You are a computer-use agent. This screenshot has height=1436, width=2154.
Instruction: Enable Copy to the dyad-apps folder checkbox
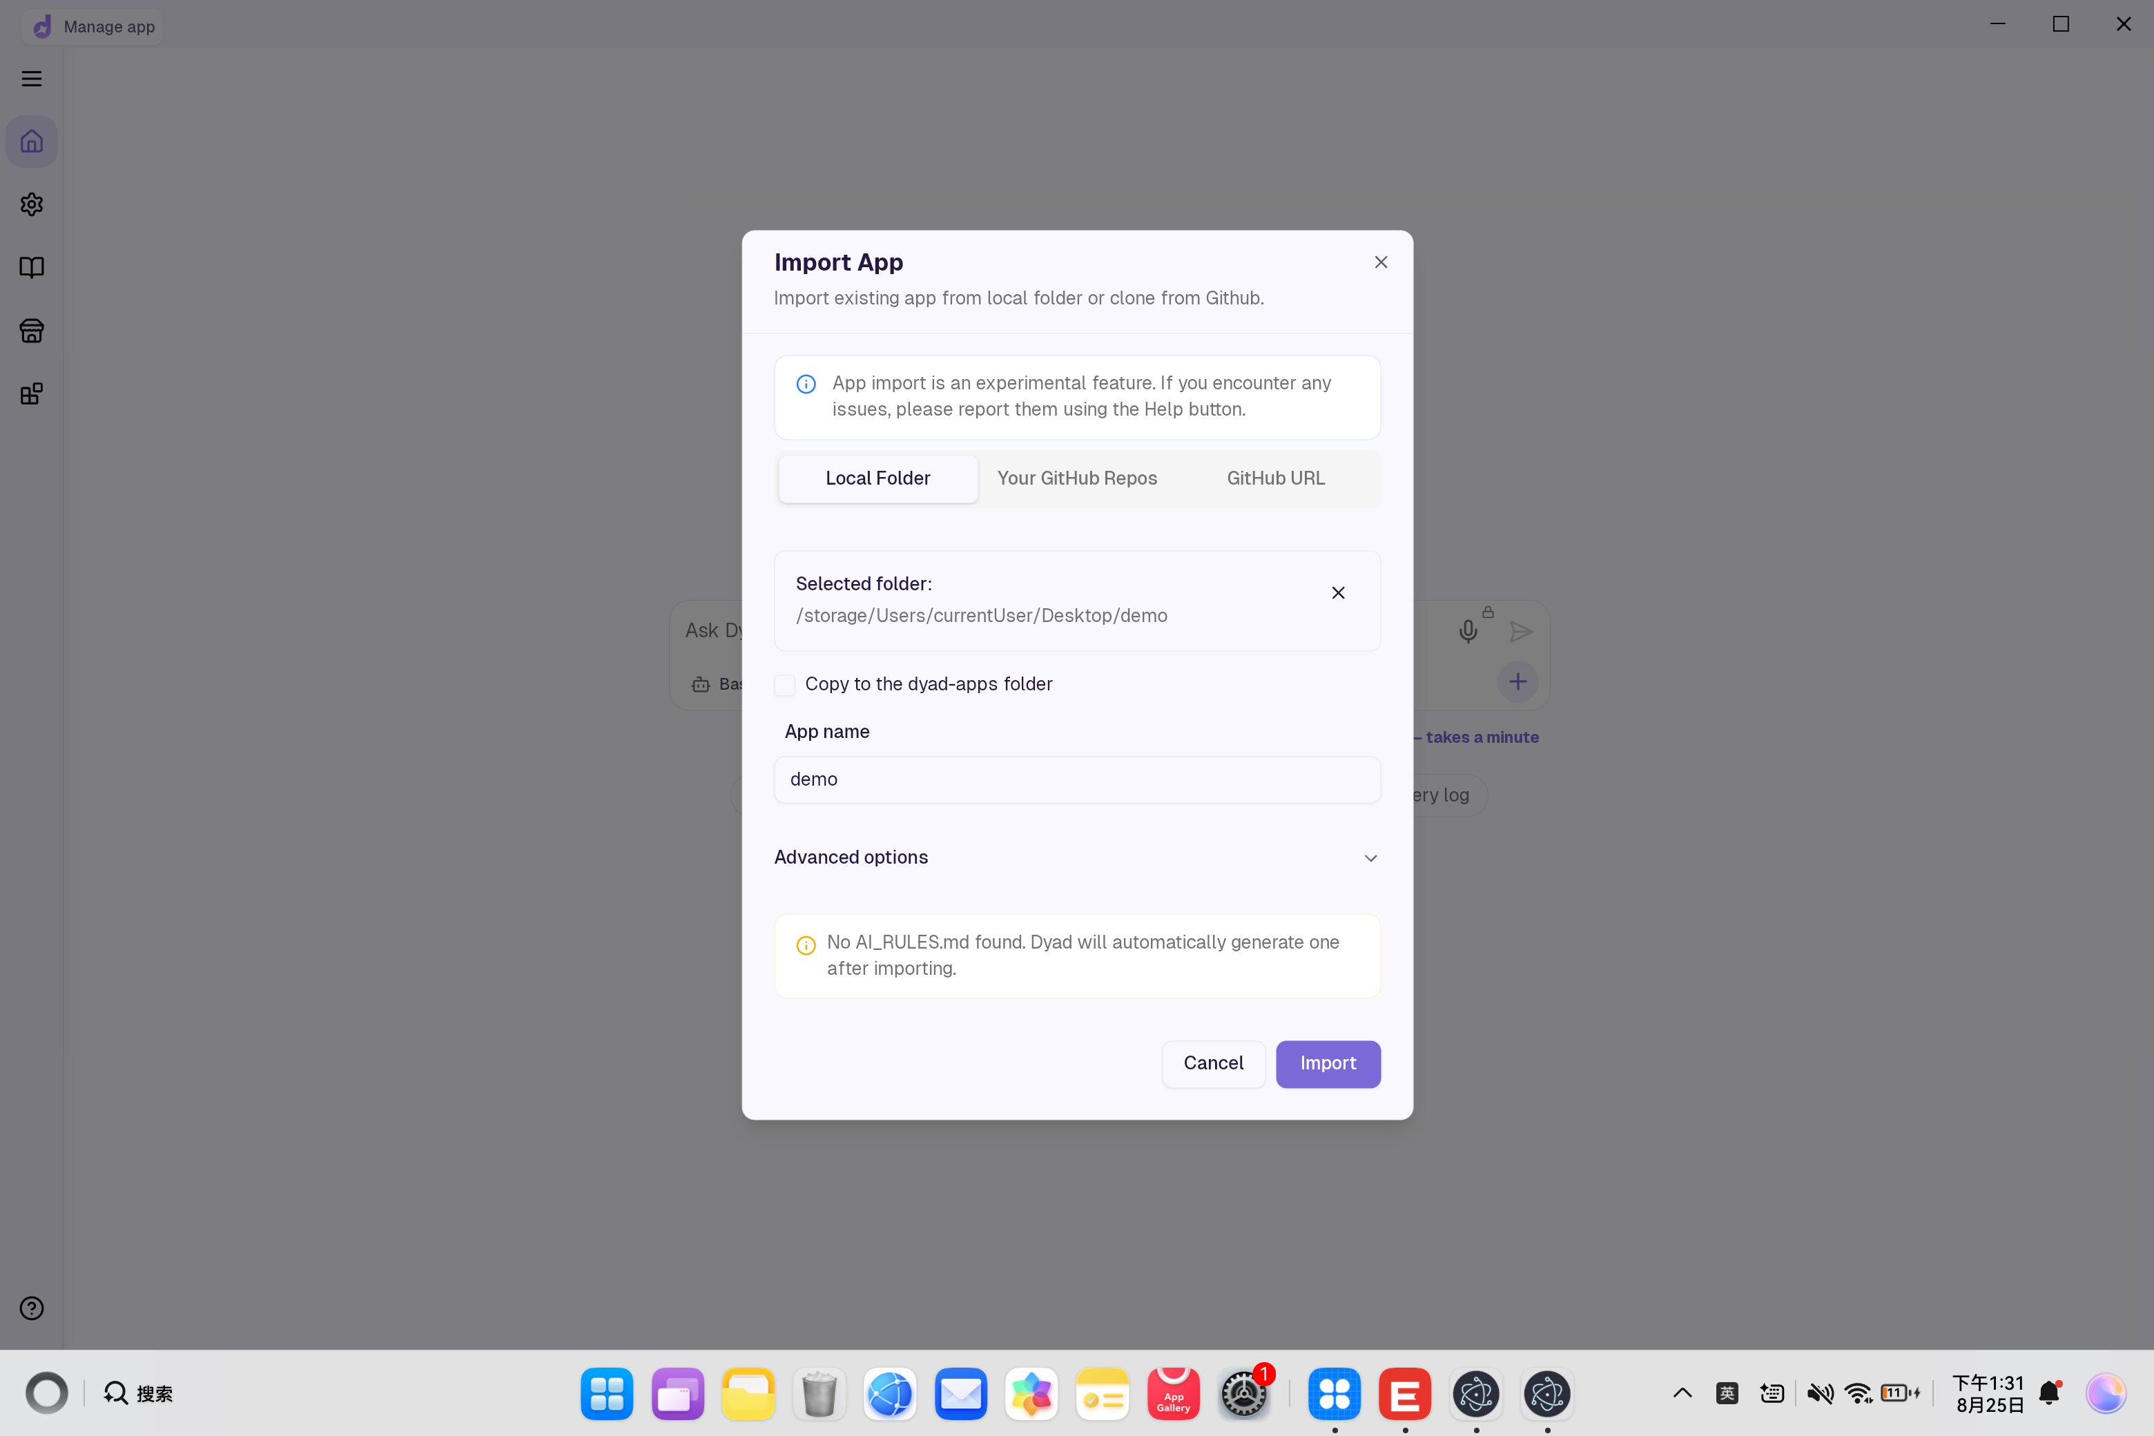point(785,685)
